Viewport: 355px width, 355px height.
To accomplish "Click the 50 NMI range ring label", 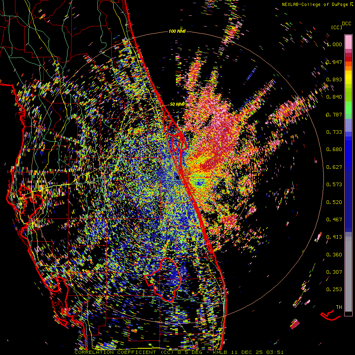I will [177, 105].
